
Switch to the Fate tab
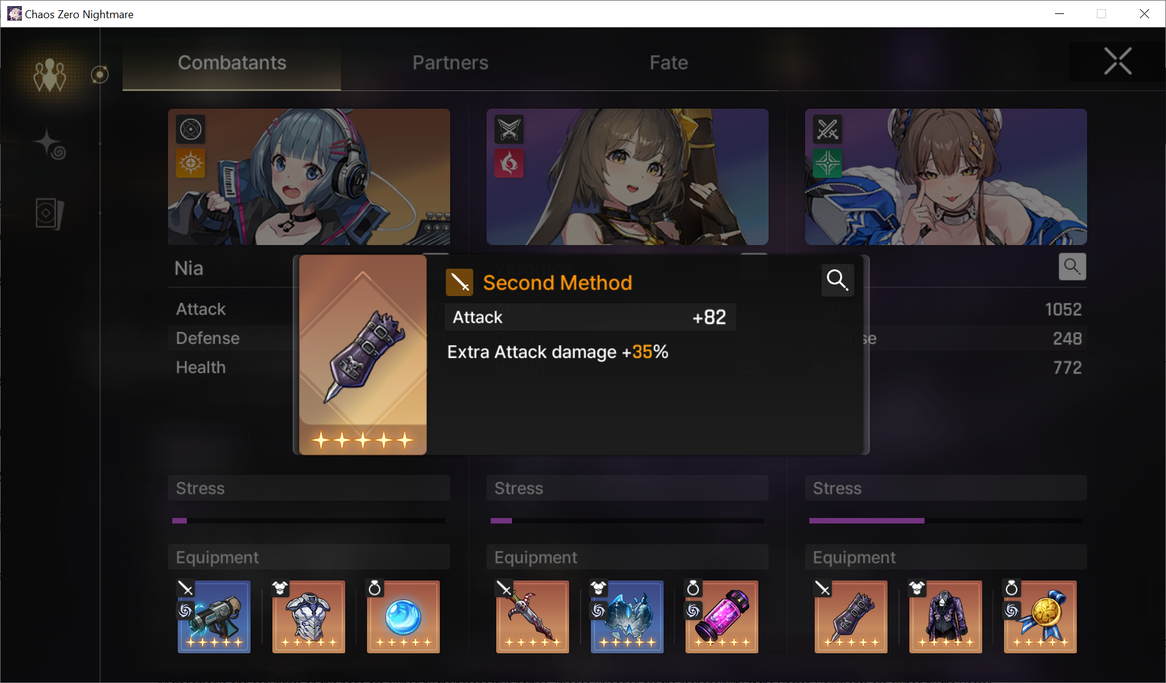coord(669,62)
